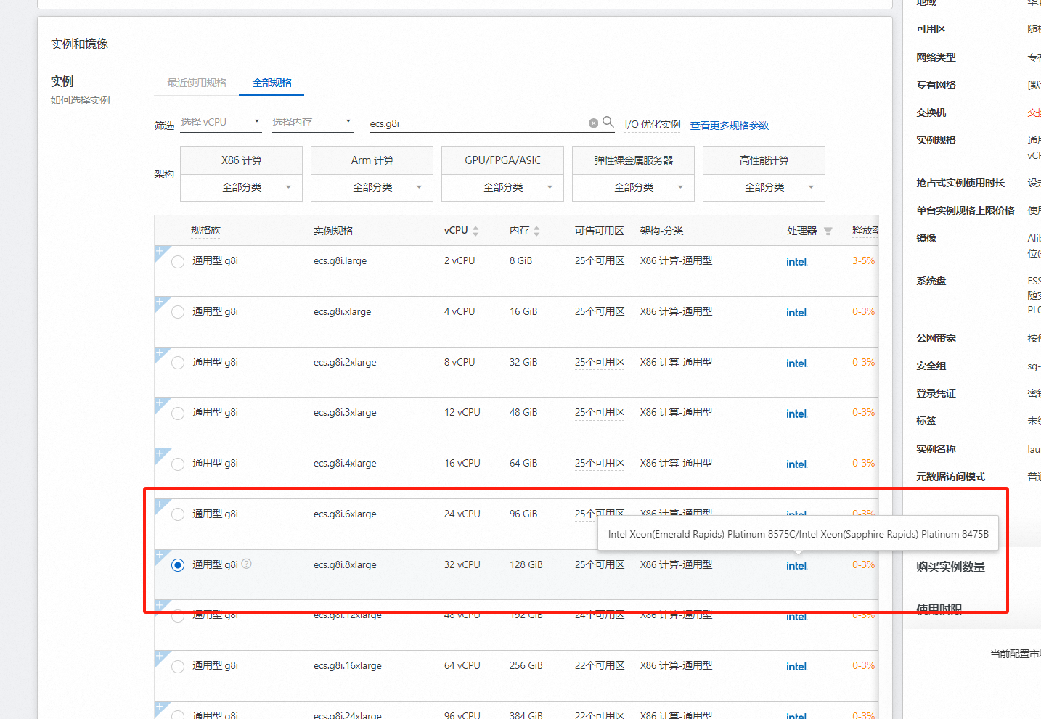Image resolution: width=1041 pixels, height=719 pixels.
Task: Select ecs.g8i.2xlarge radio button
Action: (x=178, y=363)
